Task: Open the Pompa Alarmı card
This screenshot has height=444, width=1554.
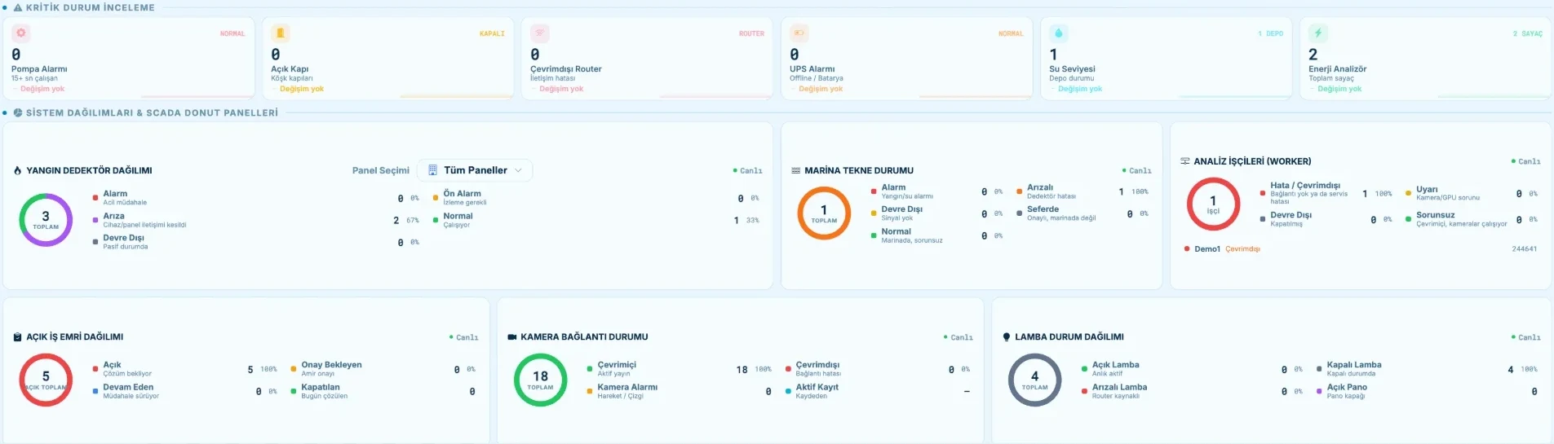Action: pyautogui.click(x=129, y=59)
